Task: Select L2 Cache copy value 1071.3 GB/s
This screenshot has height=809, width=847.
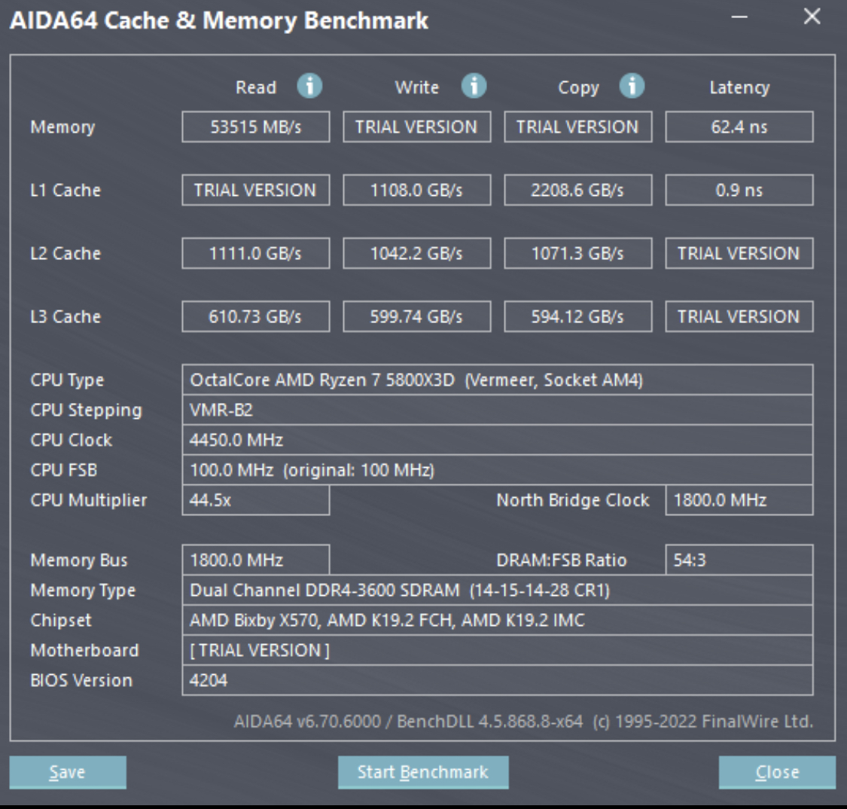Action: pyautogui.click(x=578, y=253)
